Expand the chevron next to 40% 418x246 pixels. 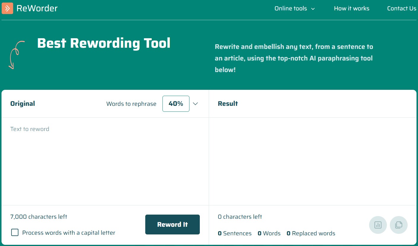click(x=195, y=104)
